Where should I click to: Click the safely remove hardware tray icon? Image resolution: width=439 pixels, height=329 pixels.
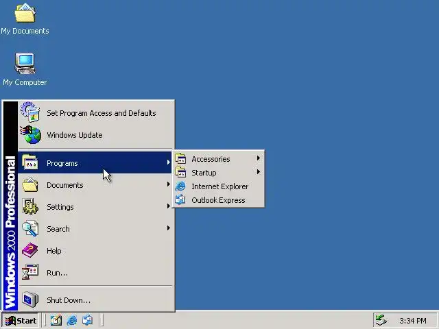pyautogui.click(x=381, y=320)
